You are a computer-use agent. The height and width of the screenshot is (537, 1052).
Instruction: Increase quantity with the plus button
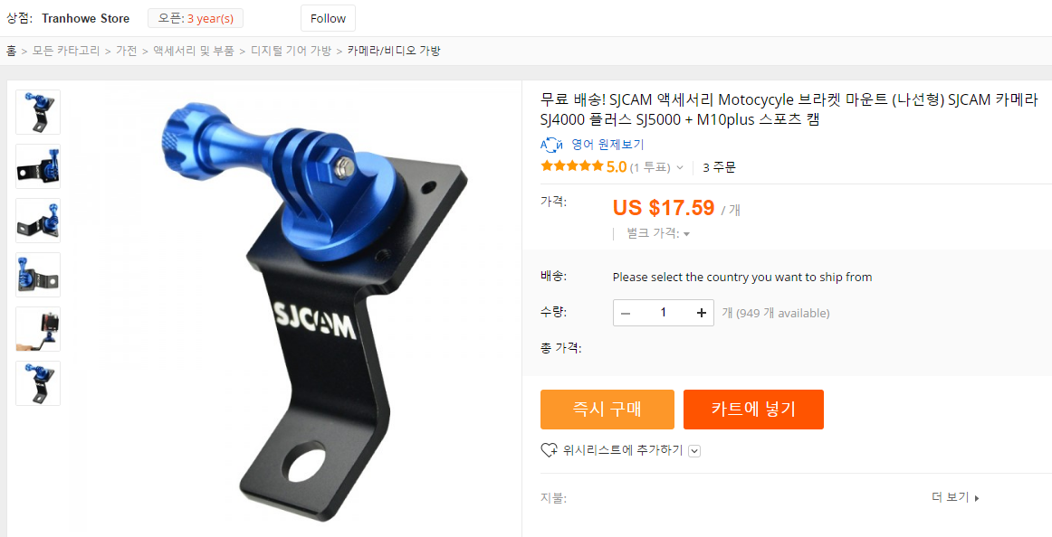[702, 313]
